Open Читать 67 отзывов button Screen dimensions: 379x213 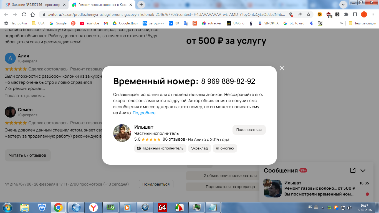pyautogui.click(x=27, y=155)
